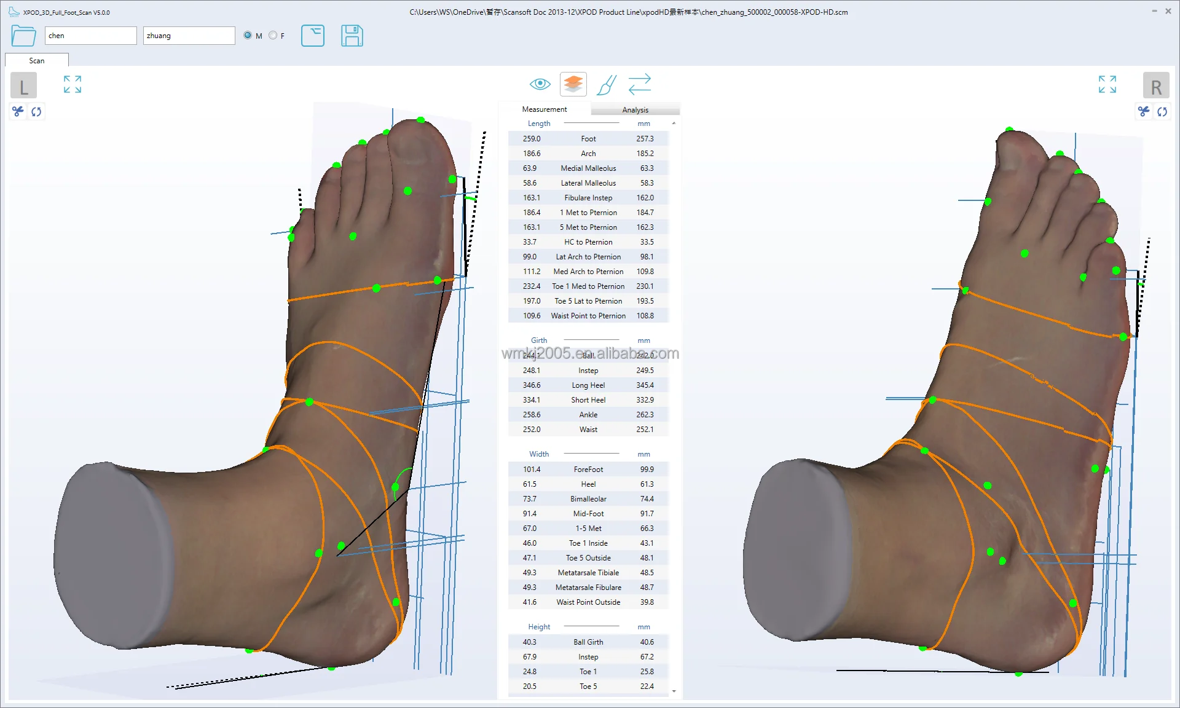This screenshot has height=708, width=1180.
Task: Click the expand view arrows above the left foot
Action: pos(72,84)
